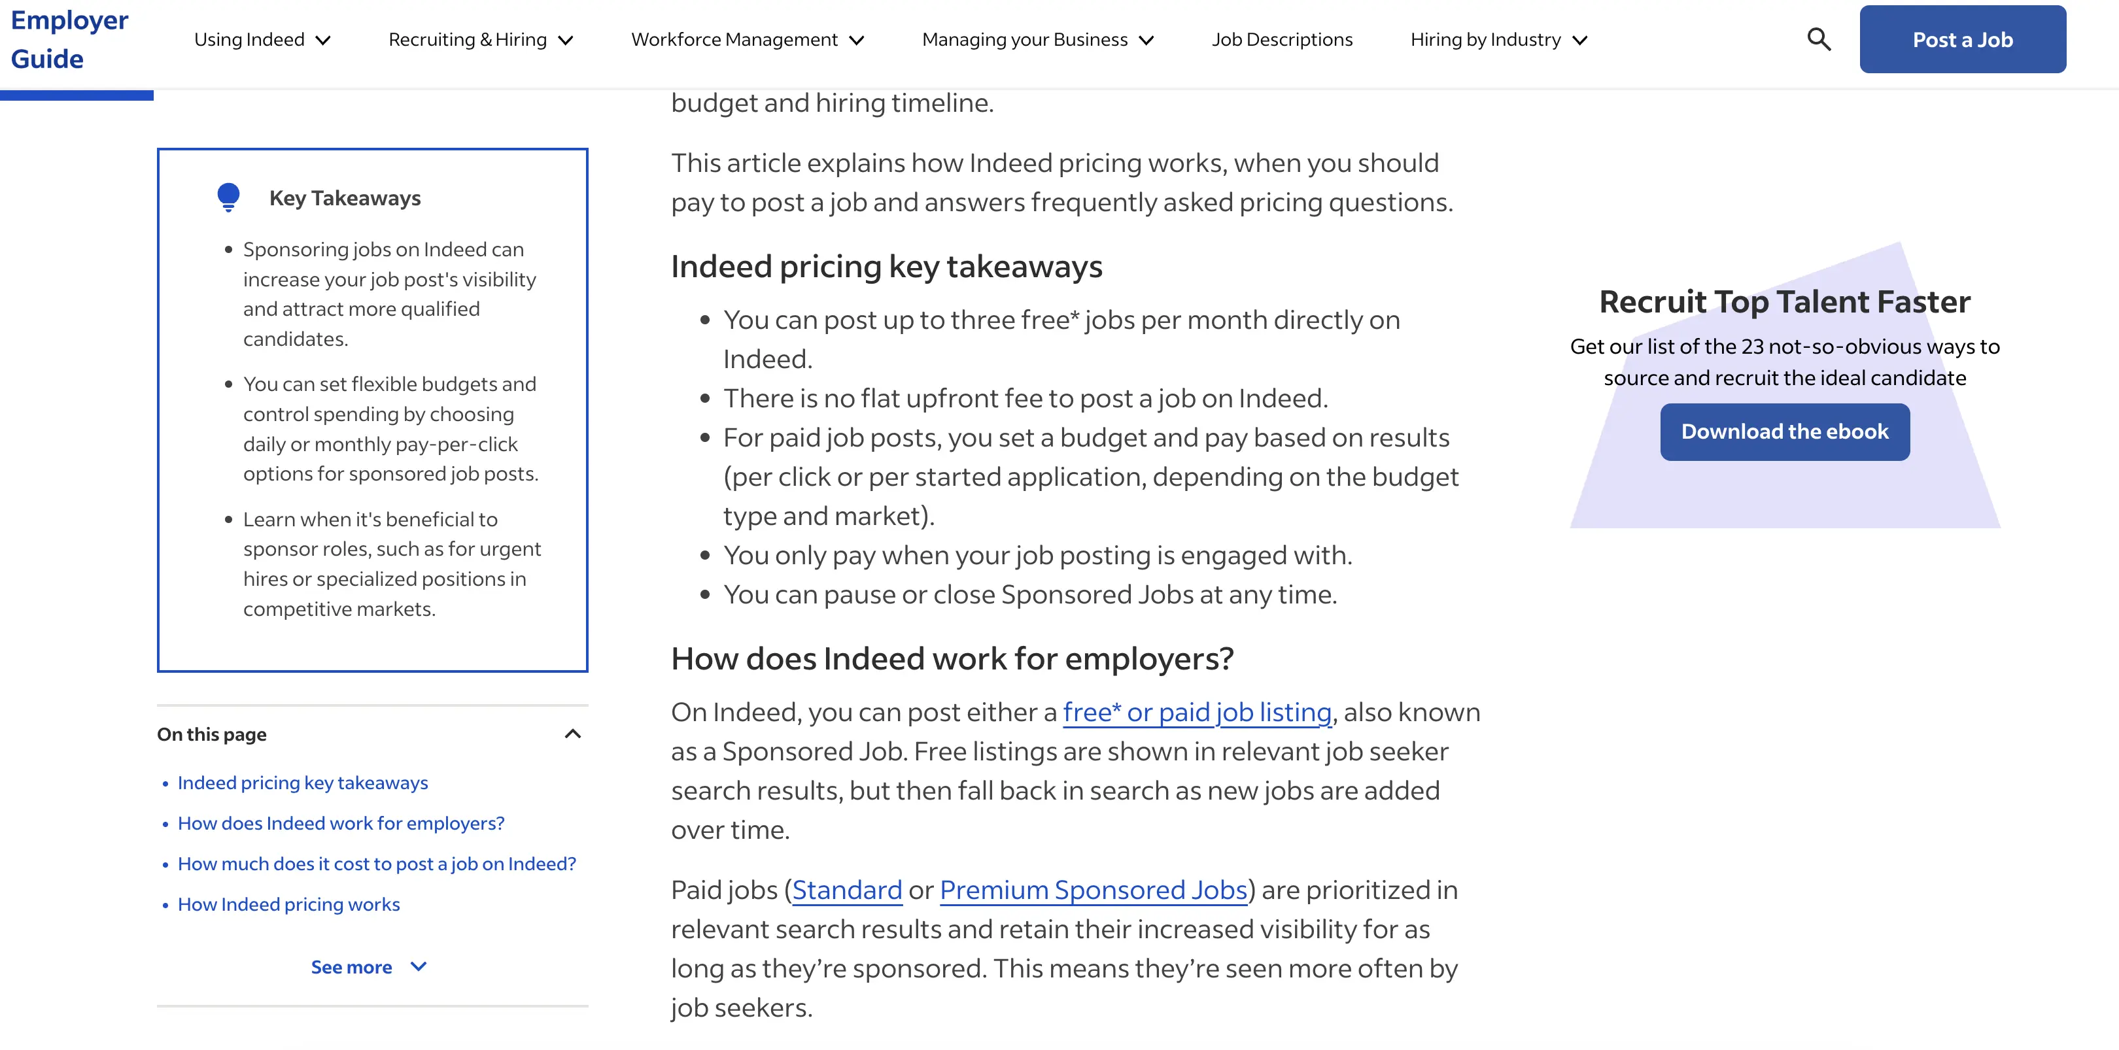Follow the Standard link

847,890
